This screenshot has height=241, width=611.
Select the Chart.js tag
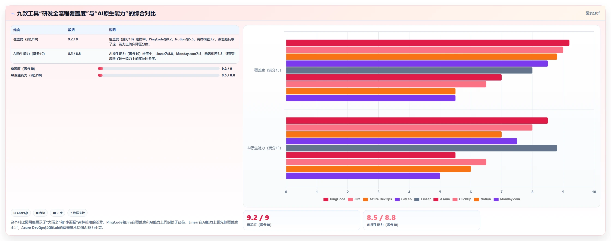[21, 213]
